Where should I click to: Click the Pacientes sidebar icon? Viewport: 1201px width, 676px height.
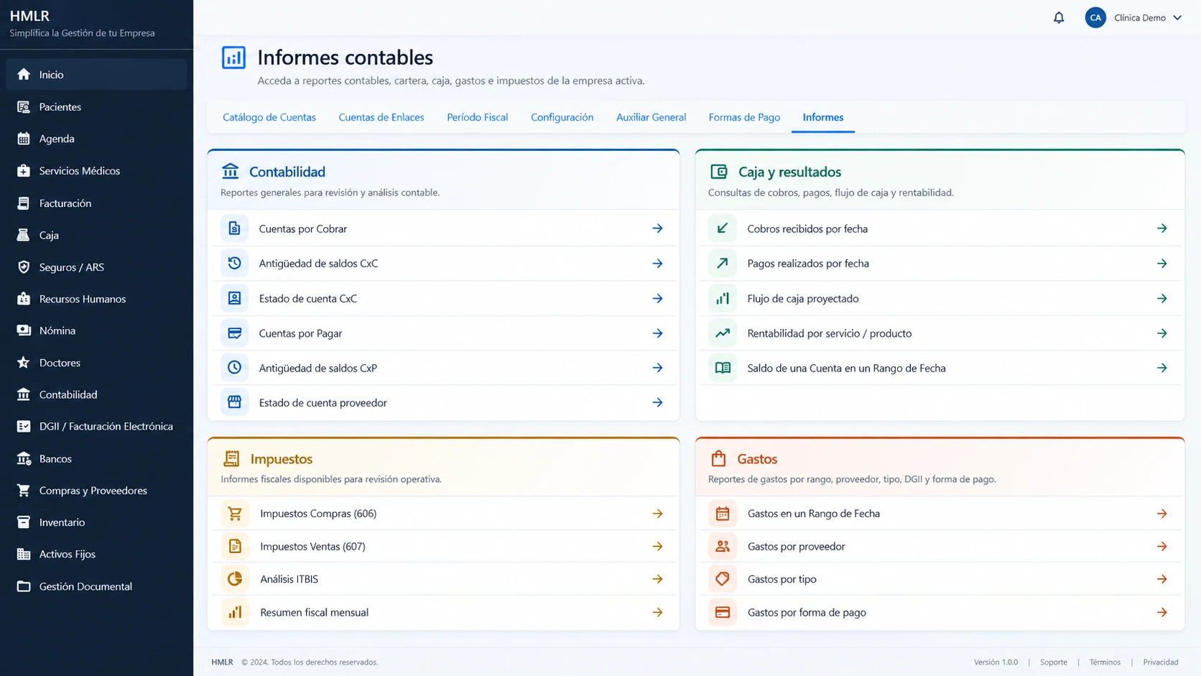tap(24, 107)
